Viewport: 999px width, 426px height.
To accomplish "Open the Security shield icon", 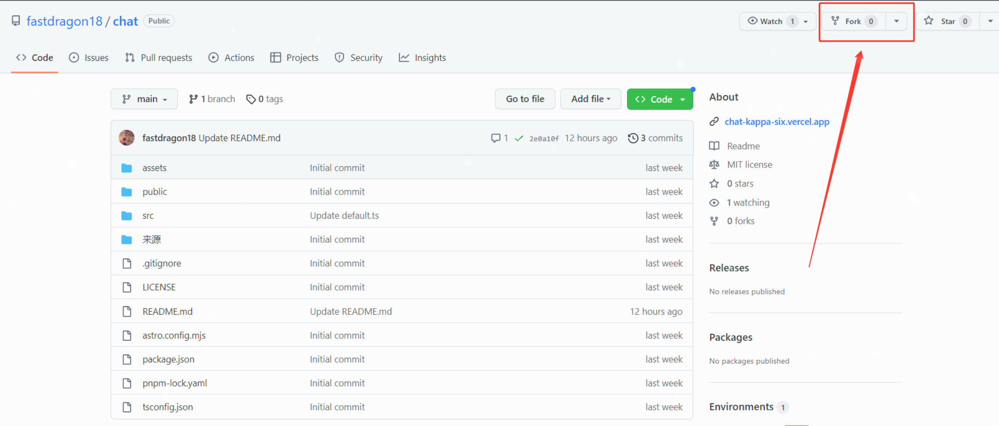I will point(339,57).
